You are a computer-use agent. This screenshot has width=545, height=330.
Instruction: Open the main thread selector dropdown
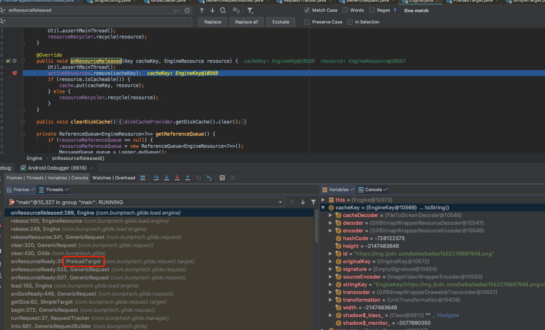coord(281,202)
